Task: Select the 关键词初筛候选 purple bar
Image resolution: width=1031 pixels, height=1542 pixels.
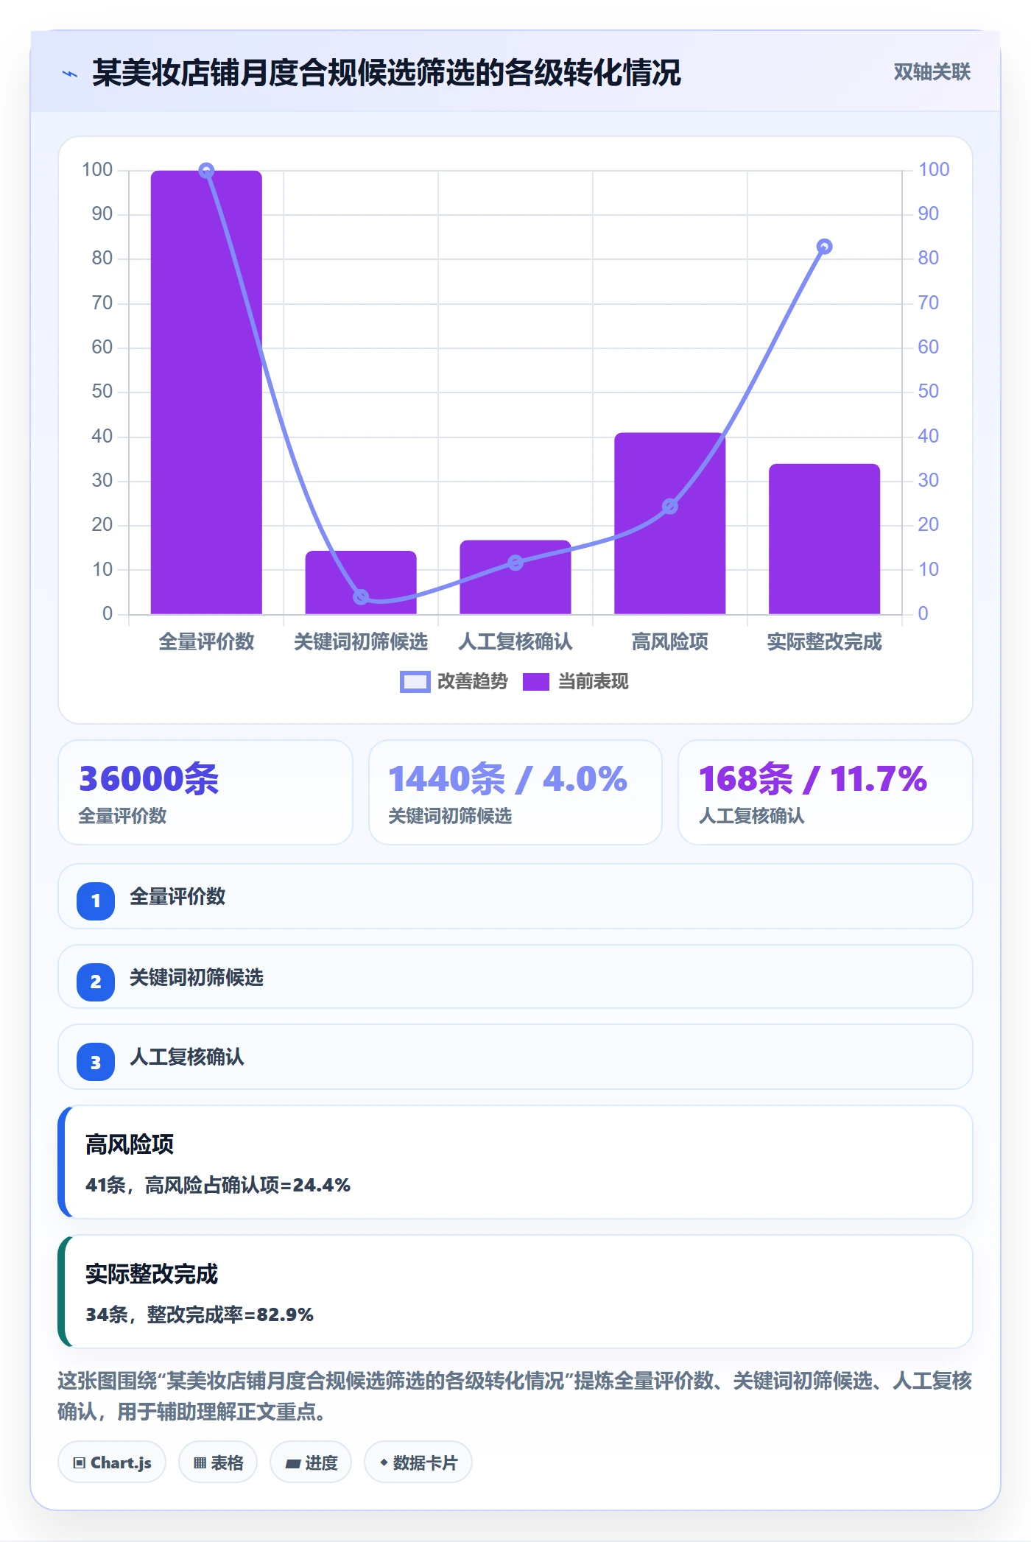Action: tap(361, 582)
